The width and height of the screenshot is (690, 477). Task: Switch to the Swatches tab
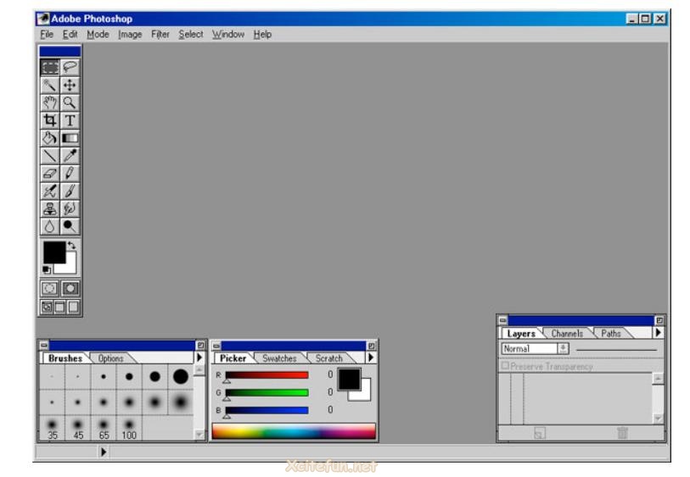point(279,358)
